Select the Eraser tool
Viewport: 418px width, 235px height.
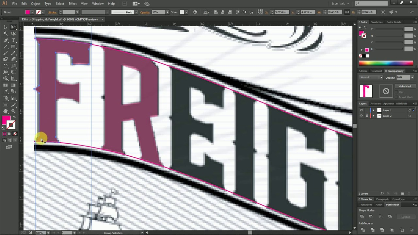[13, 59]
